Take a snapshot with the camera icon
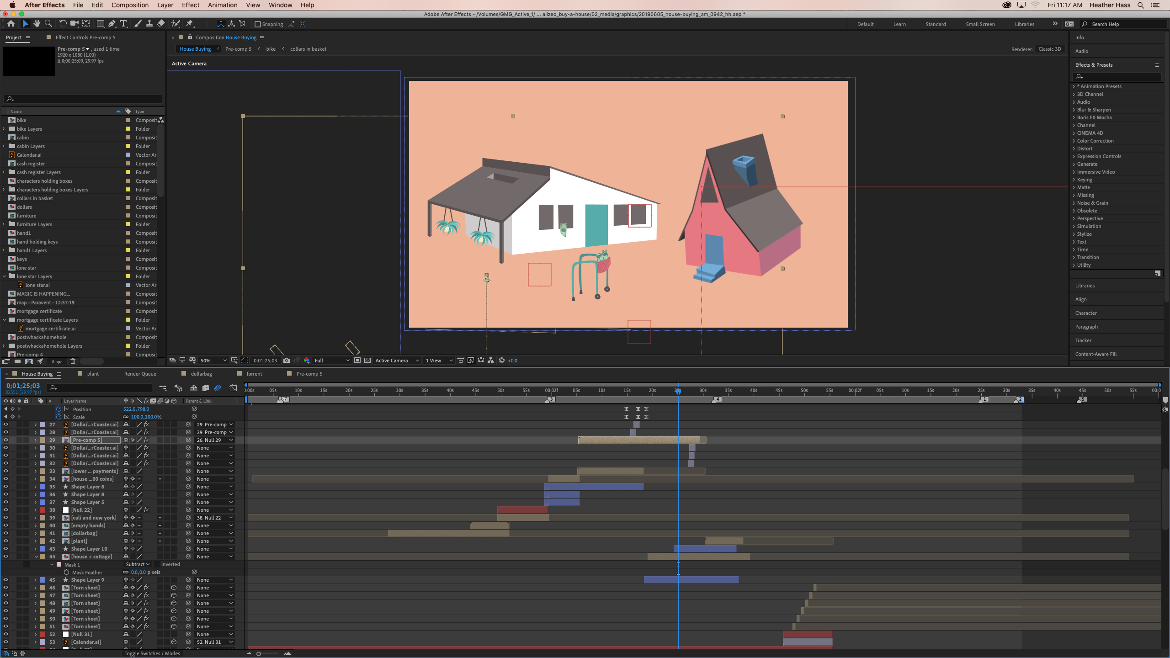 287,361
